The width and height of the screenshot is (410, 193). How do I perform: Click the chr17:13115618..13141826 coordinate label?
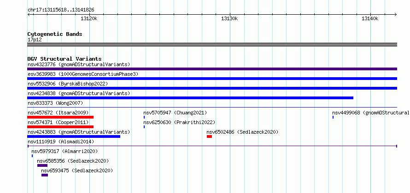(x=61, y=10)
